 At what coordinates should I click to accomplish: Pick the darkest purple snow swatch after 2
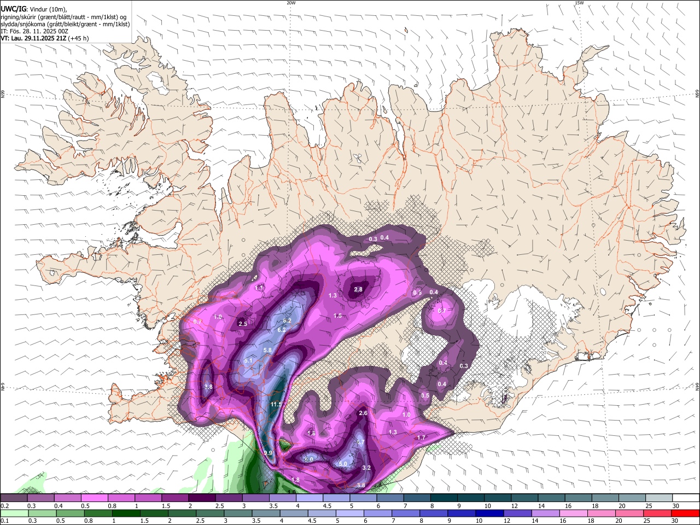[202, 498]
